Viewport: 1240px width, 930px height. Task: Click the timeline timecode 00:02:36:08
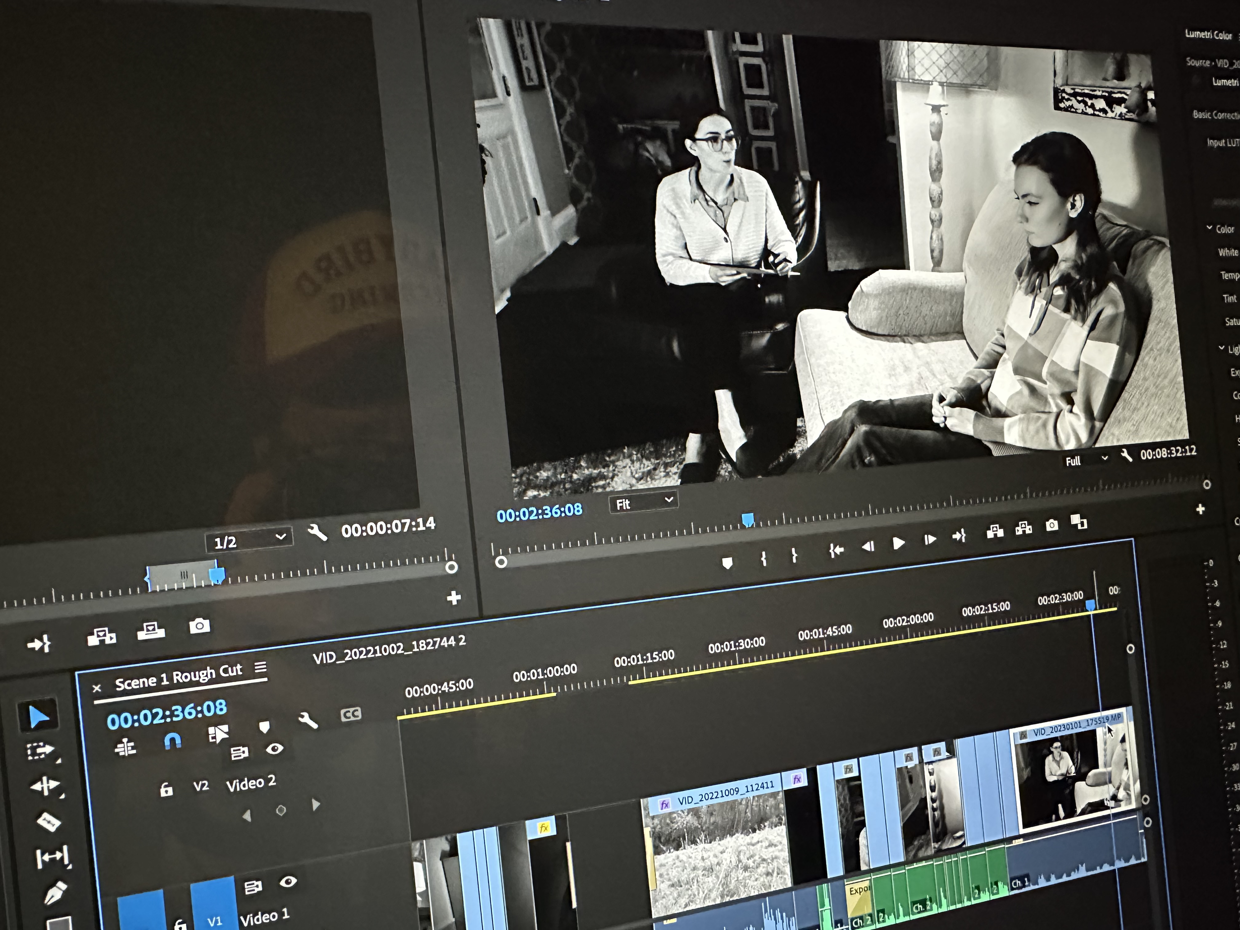167,714
